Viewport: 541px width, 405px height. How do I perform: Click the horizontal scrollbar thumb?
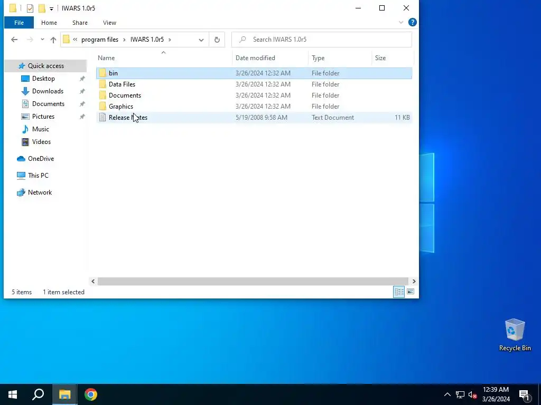coord(253,282)
